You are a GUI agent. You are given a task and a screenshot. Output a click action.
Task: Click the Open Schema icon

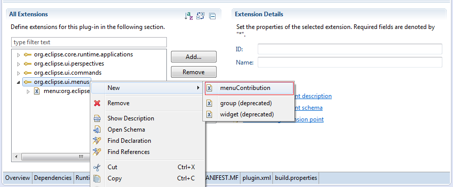pyautogui.click(x=97, y=130)
